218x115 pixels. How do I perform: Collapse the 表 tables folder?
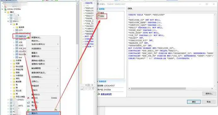coord(11,24)
